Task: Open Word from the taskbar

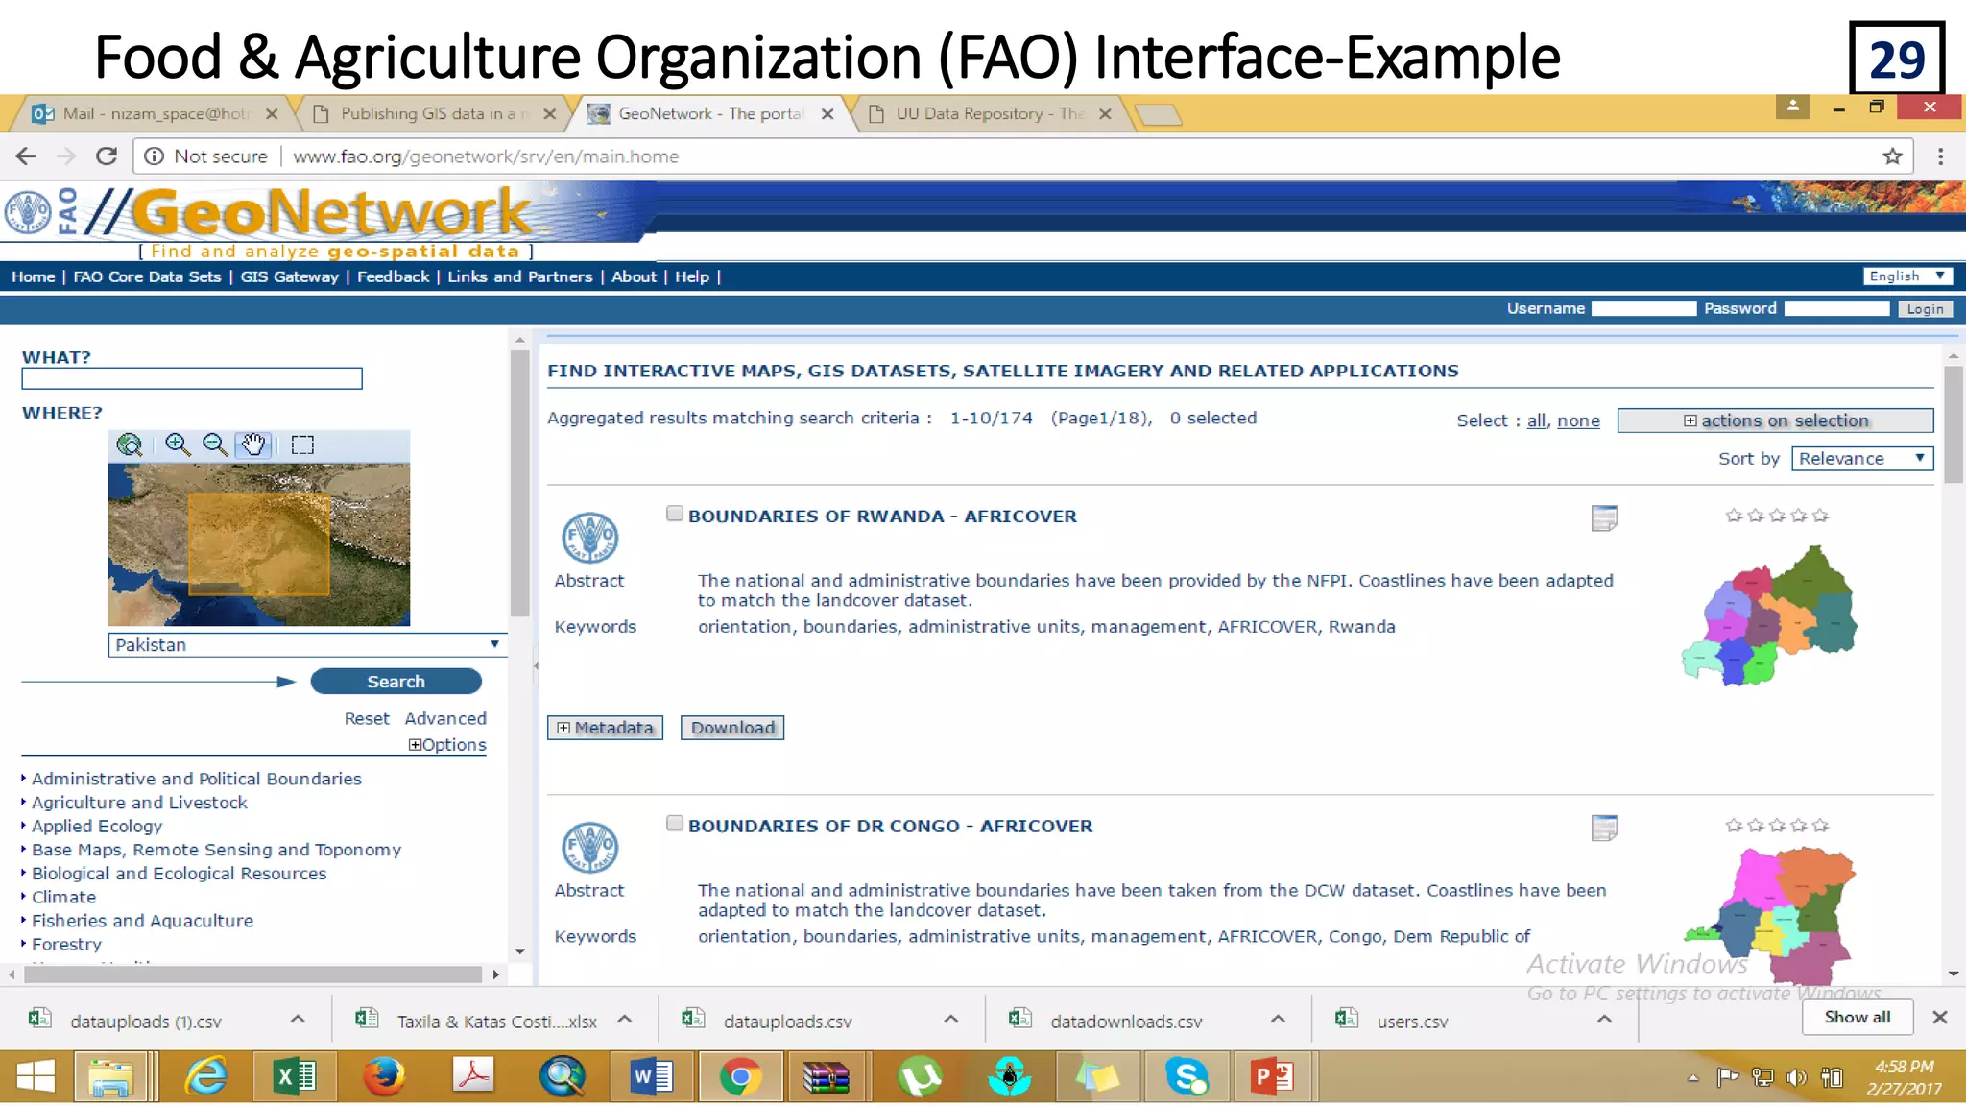Action: (652, 1077)
